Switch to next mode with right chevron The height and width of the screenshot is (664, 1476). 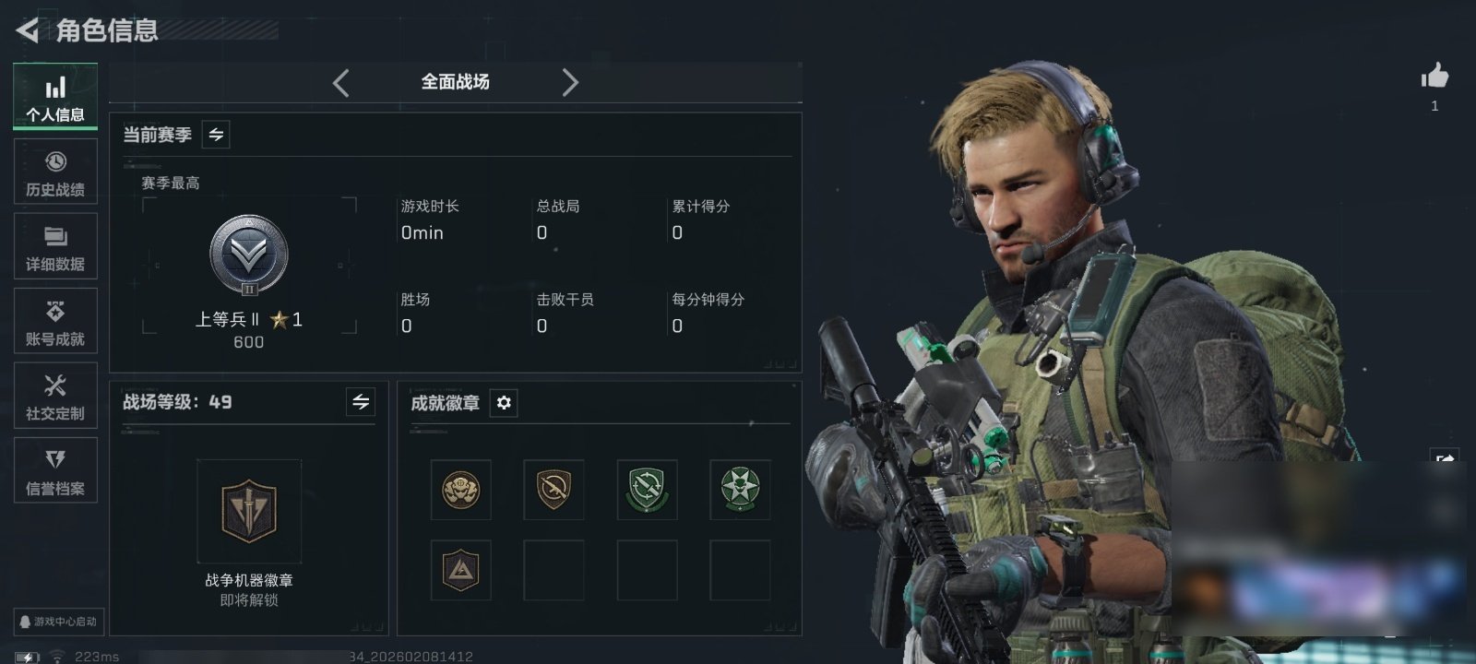point(570,83)
